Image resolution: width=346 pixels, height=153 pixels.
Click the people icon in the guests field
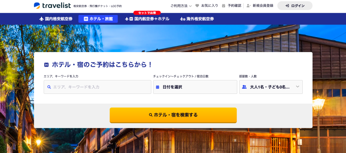pyautogui.click(x=244, y=87)
